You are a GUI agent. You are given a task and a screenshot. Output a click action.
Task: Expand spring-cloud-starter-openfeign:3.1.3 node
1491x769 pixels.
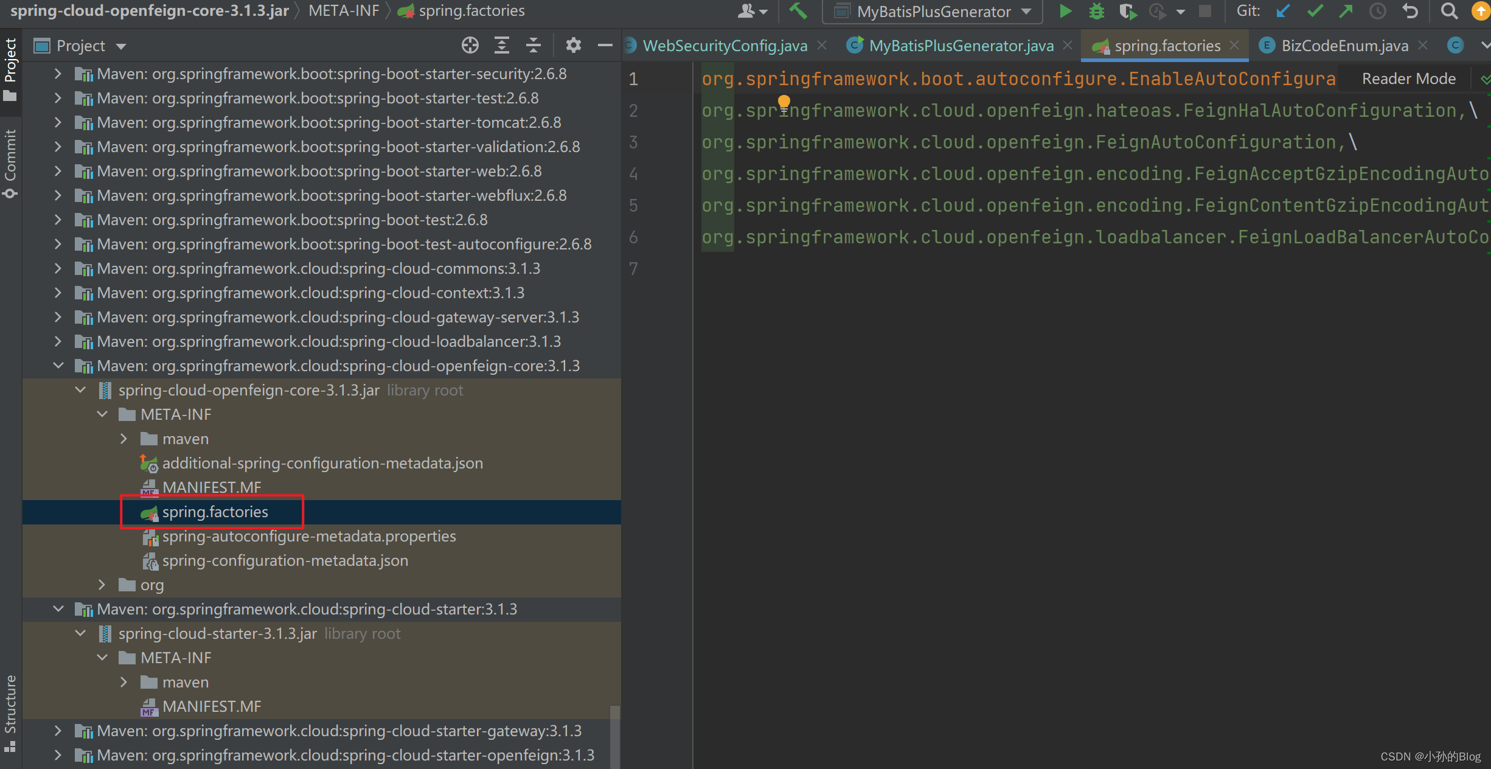[x=58, y=755]
